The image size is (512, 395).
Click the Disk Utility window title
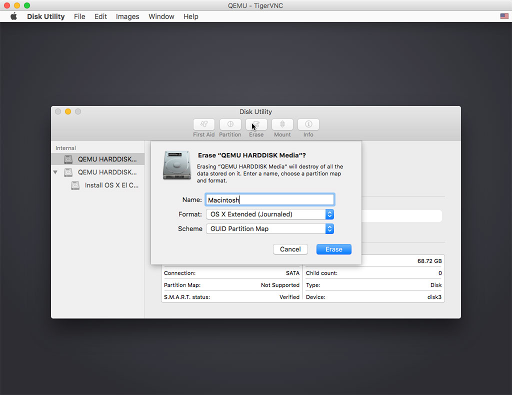click(255, 111)
